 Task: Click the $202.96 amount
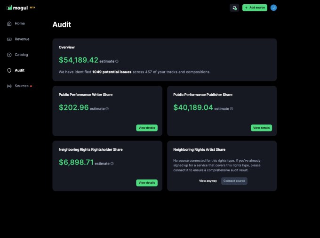coord(74,107)
